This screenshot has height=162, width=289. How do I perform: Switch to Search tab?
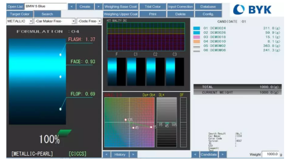47,14
